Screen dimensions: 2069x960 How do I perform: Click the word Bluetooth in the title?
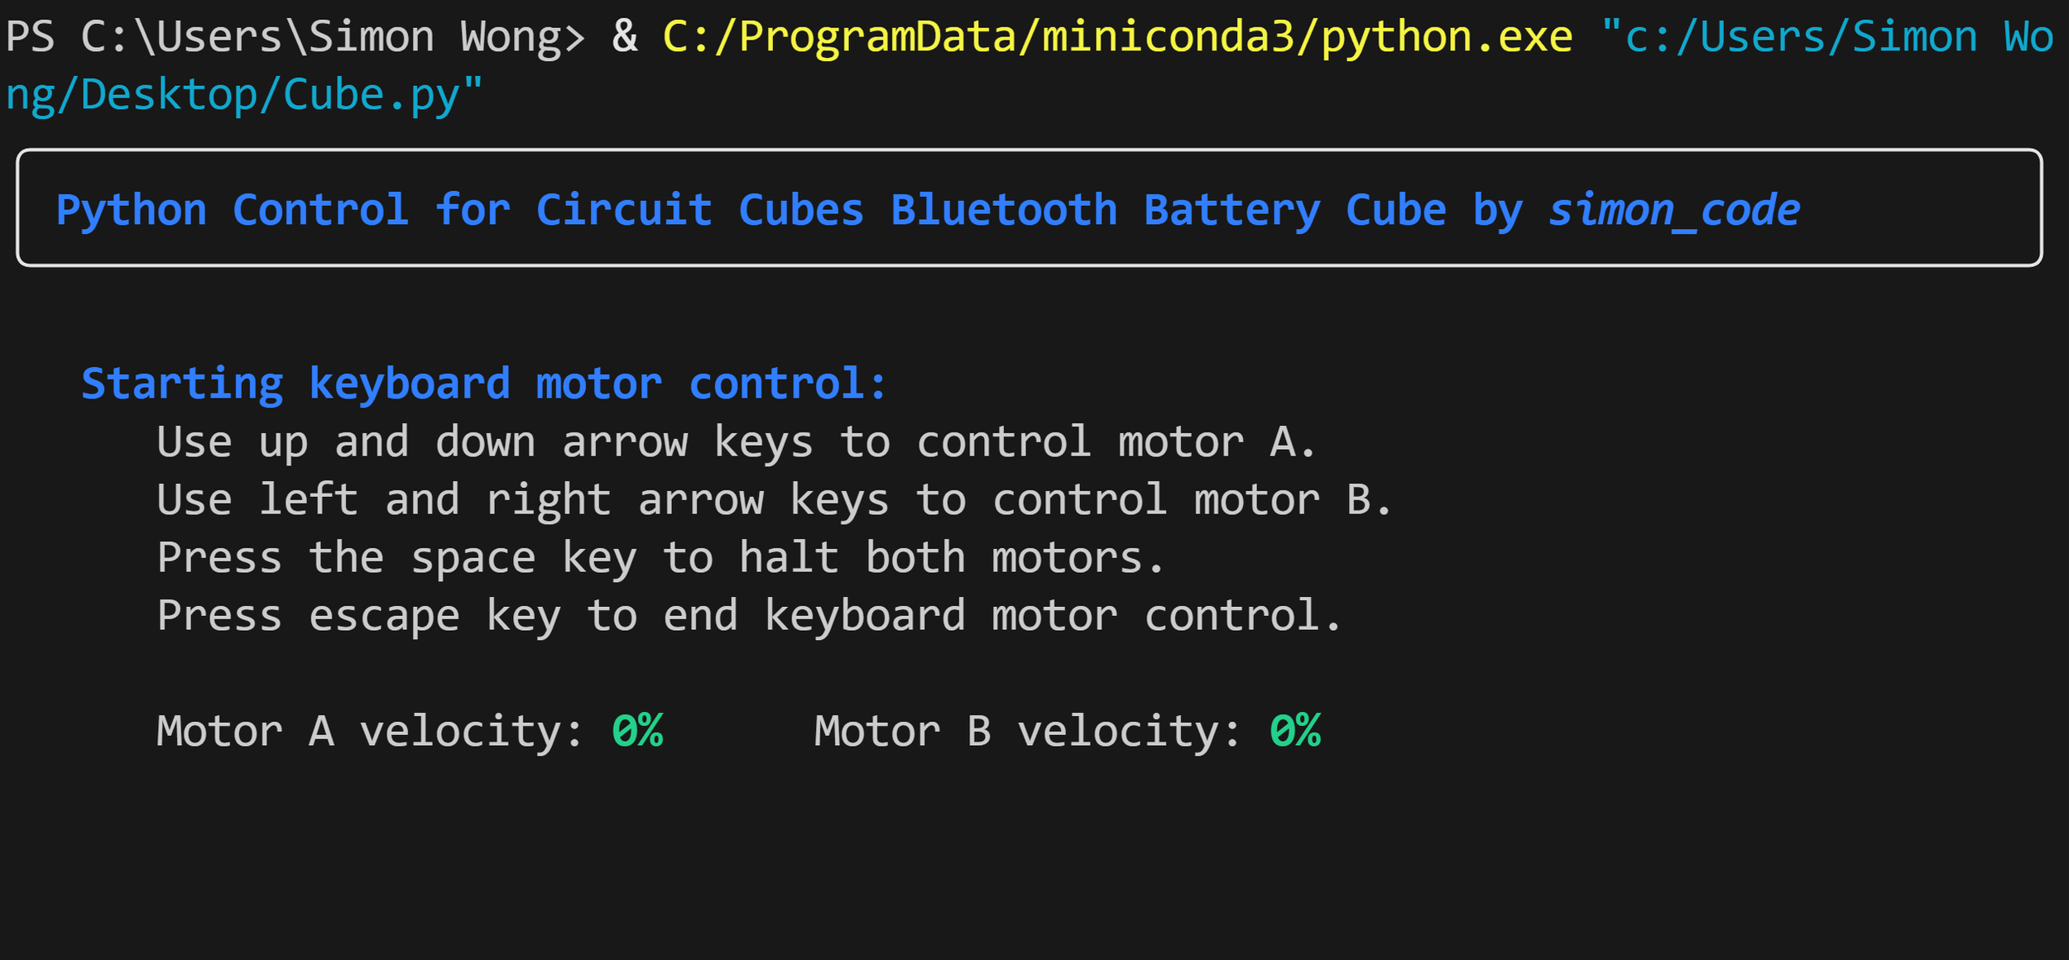1004,210
